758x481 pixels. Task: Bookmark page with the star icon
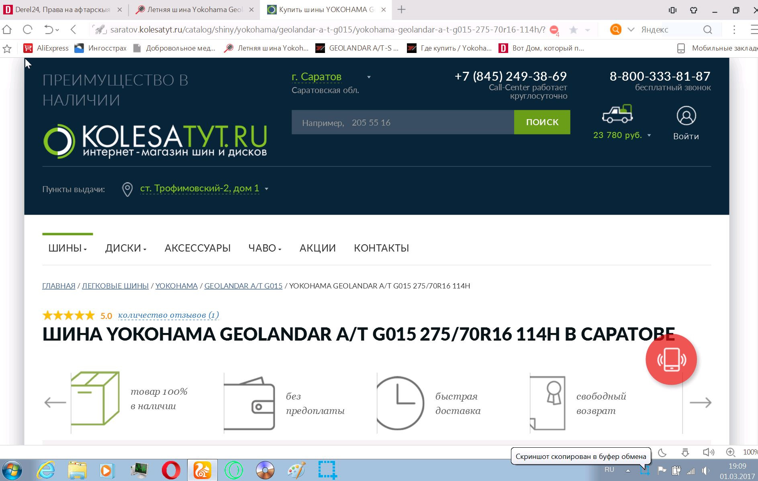tap(574, 30)
